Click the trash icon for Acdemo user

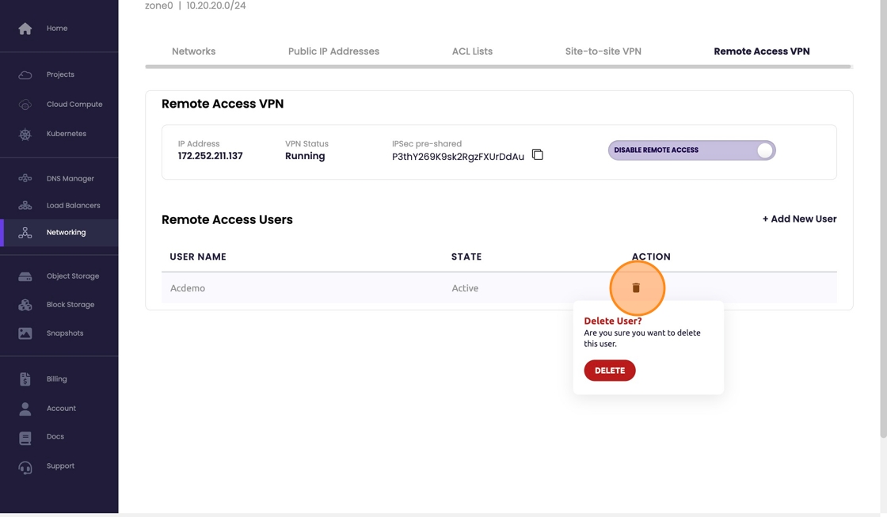tap(636, 288)
